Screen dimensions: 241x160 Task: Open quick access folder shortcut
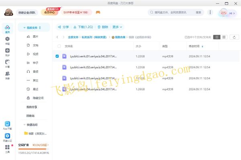point(35,133)
